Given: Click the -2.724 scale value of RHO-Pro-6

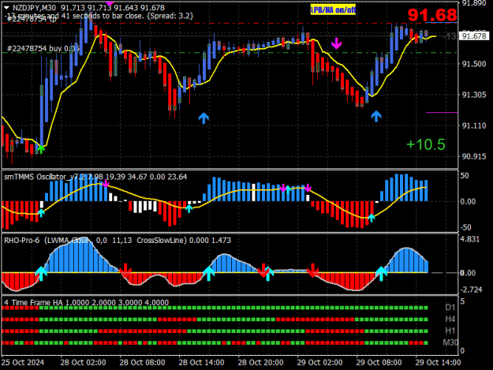Looking at the screenshot, I should pyautogui.click(x=471, y=290).
